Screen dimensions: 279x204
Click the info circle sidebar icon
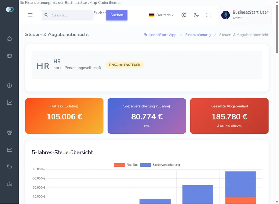[9, 85]
